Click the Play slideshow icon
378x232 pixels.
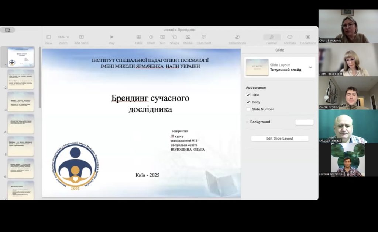pyautogui.click(x=111, y=37)
